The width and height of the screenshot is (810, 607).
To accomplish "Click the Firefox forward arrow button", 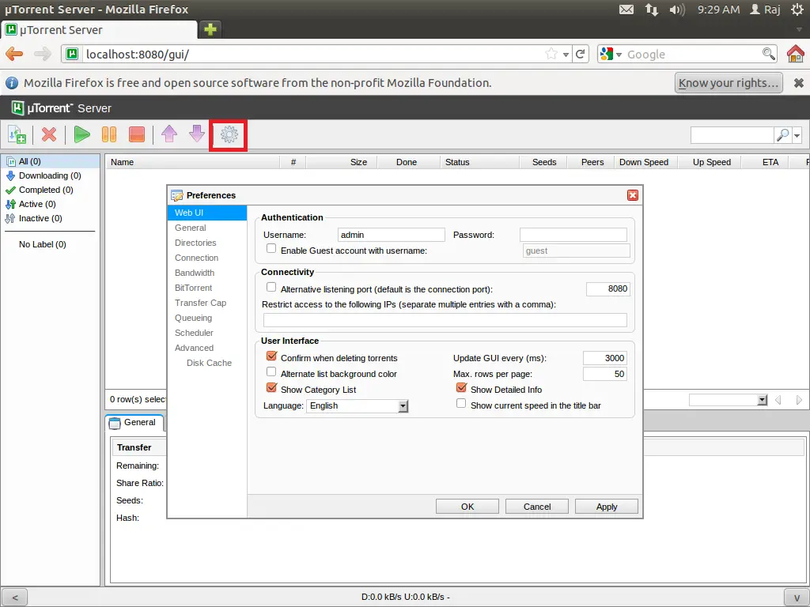I will pos(43,54).
